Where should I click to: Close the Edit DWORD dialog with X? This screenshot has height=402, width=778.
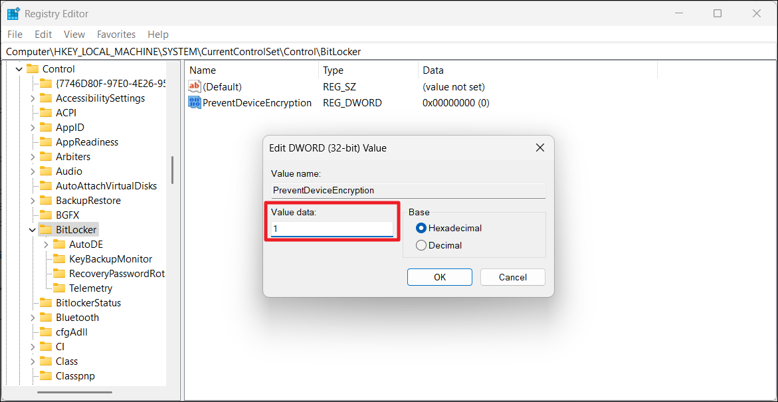[x=540, y=148]
